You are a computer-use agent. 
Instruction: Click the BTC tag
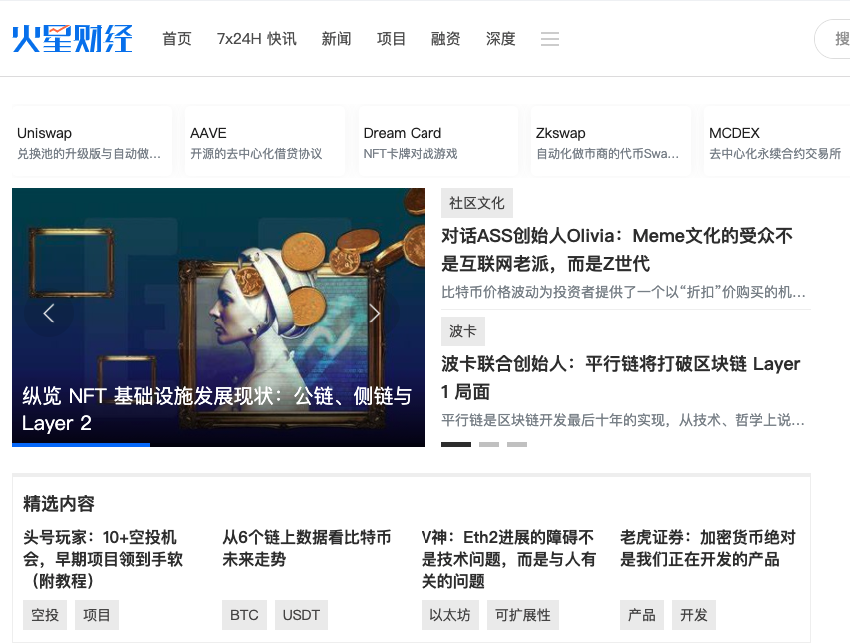click(244, 615)
